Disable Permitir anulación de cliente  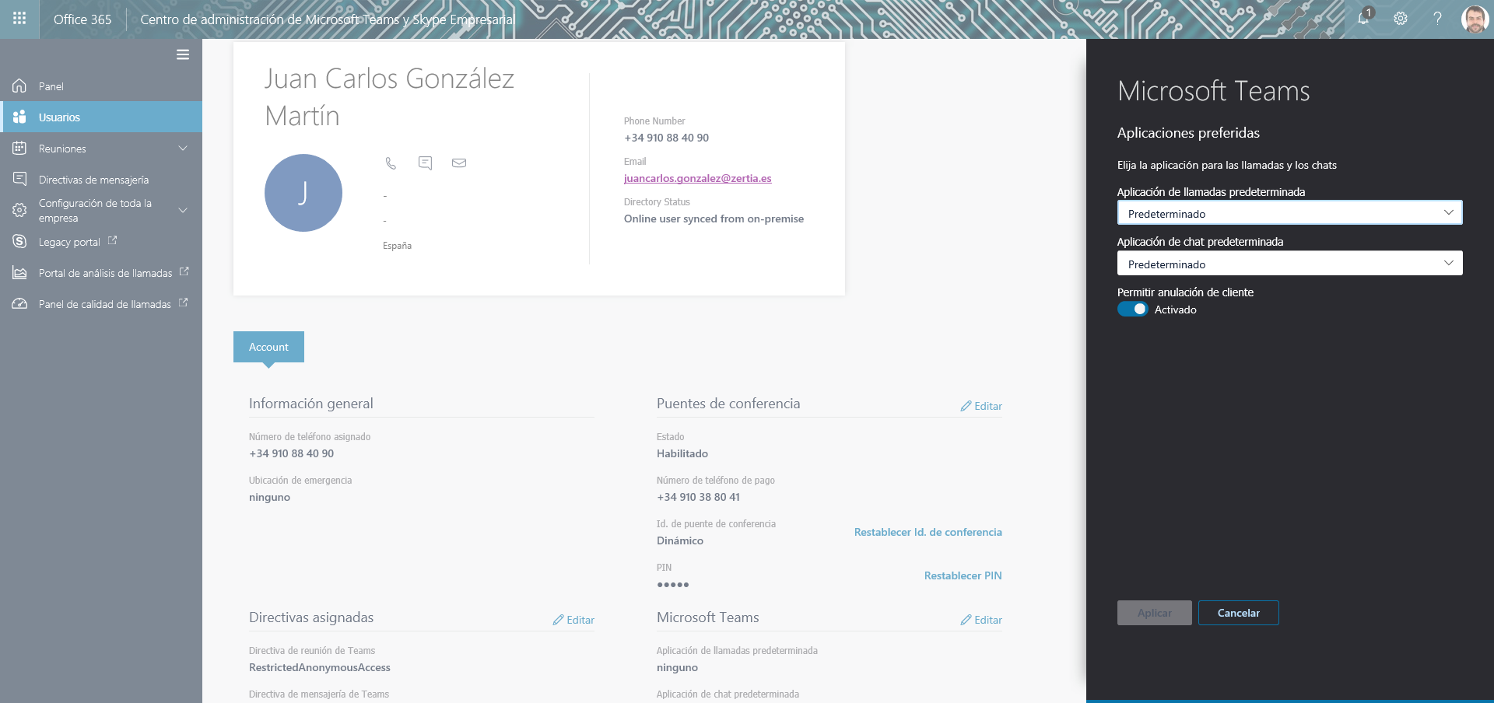[x=1132, y=309]
